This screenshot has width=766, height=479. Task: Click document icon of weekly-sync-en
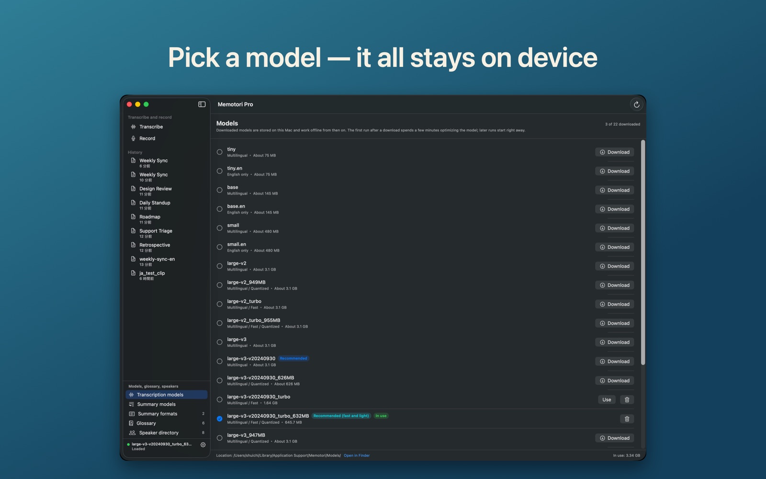133,259
